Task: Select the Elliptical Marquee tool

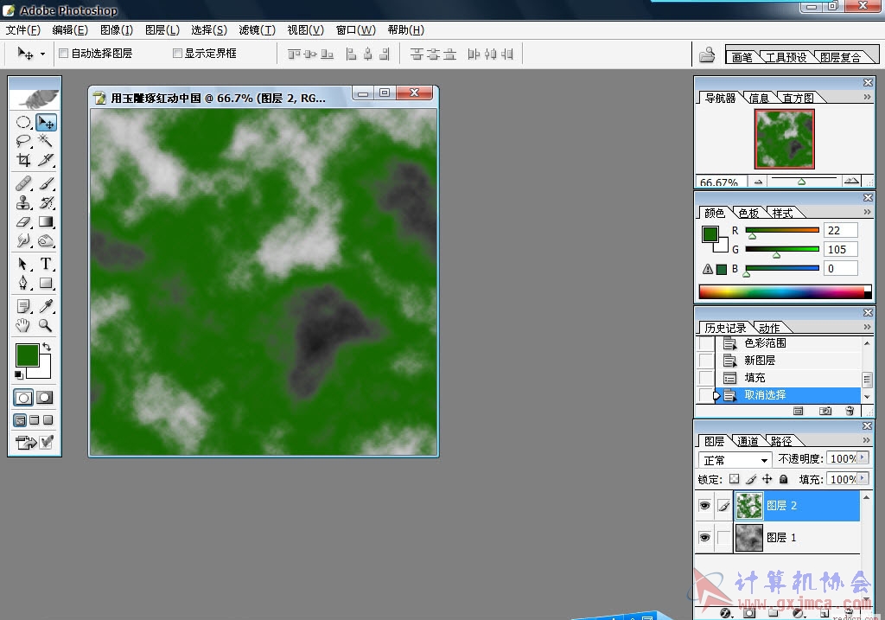Action: click(x=23, y=122)
